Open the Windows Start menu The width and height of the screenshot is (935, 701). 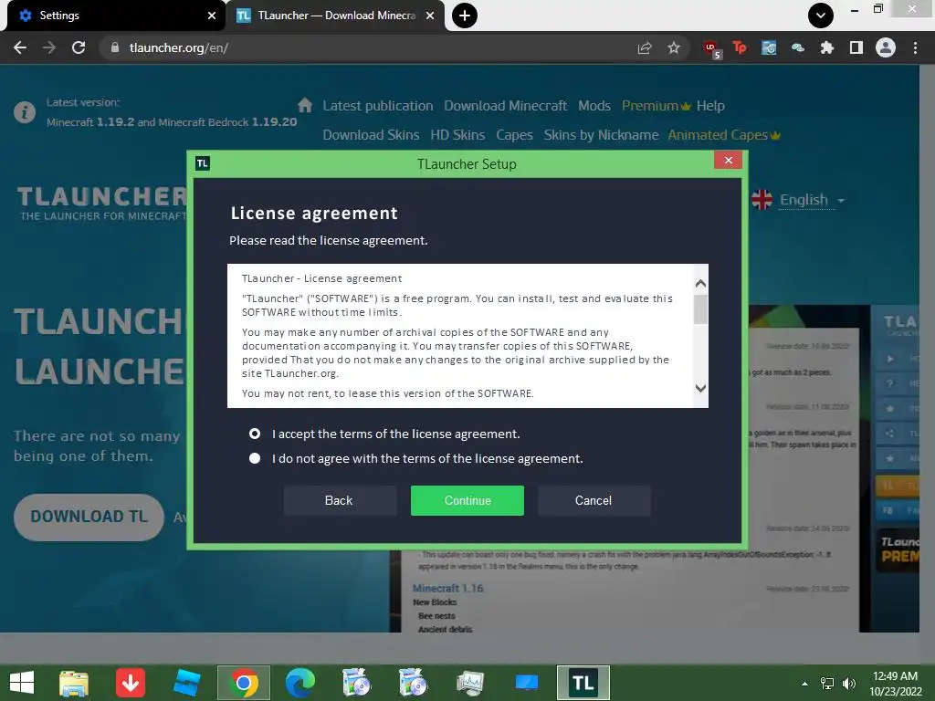tap(22, 682)
